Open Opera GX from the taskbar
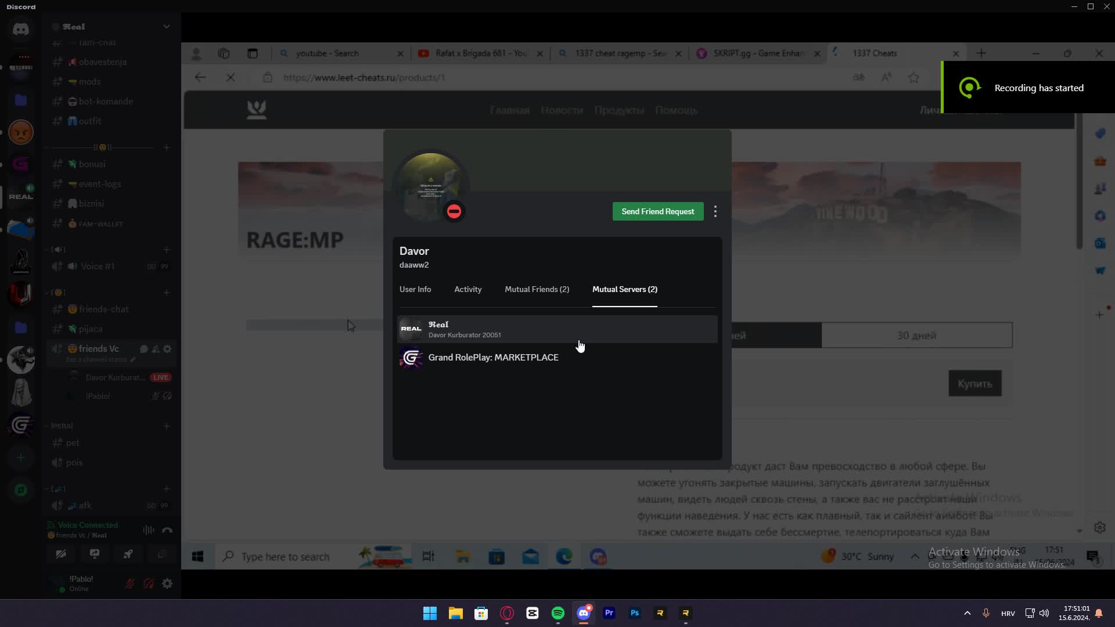The width and height of the screenshot is (1115, 627). (507, 613)
